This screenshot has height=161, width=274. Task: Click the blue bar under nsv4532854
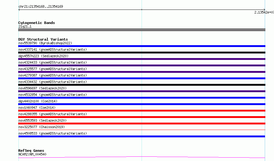pyautogui.click(x=142, y=98)
